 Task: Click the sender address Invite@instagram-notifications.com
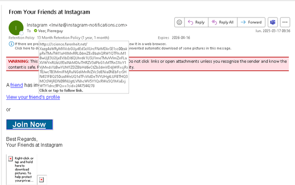(88, 25)
